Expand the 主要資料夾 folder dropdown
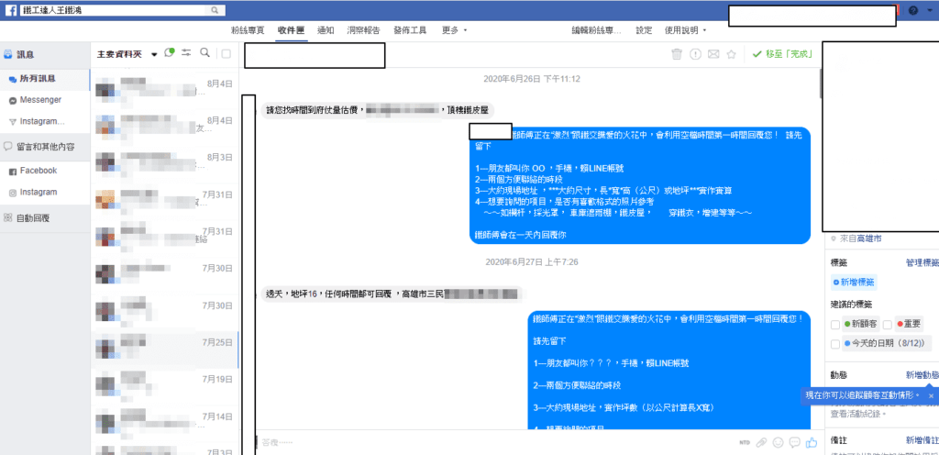The height and width of the screenshot is (455, 939). [x=154, y=54]
